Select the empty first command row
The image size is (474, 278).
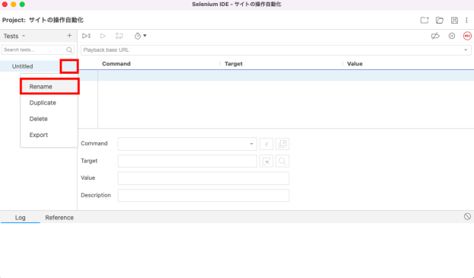(x=276, y=75)
